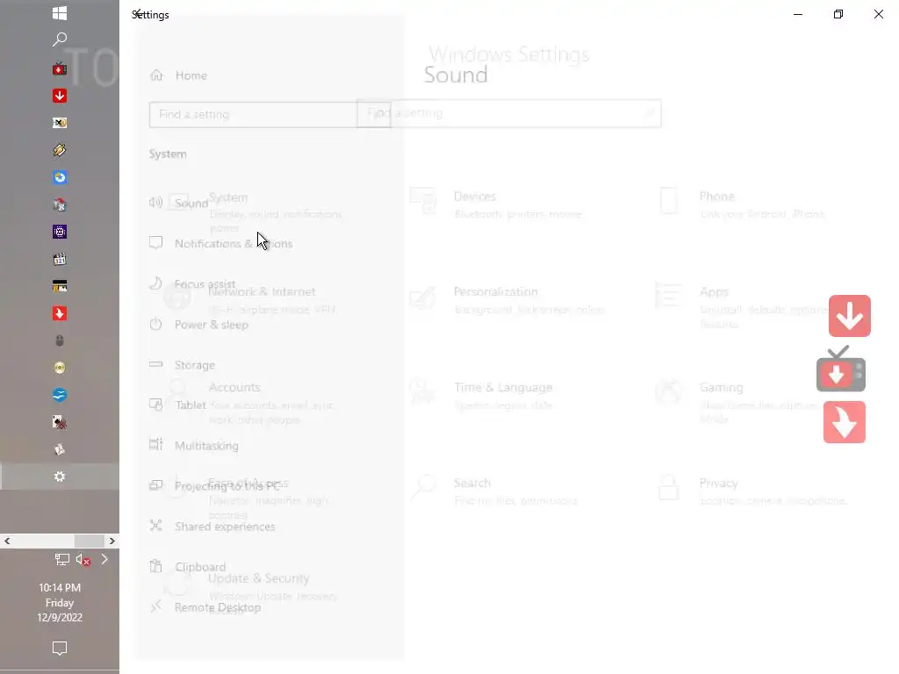Open taskbar search magnifier

60,39
